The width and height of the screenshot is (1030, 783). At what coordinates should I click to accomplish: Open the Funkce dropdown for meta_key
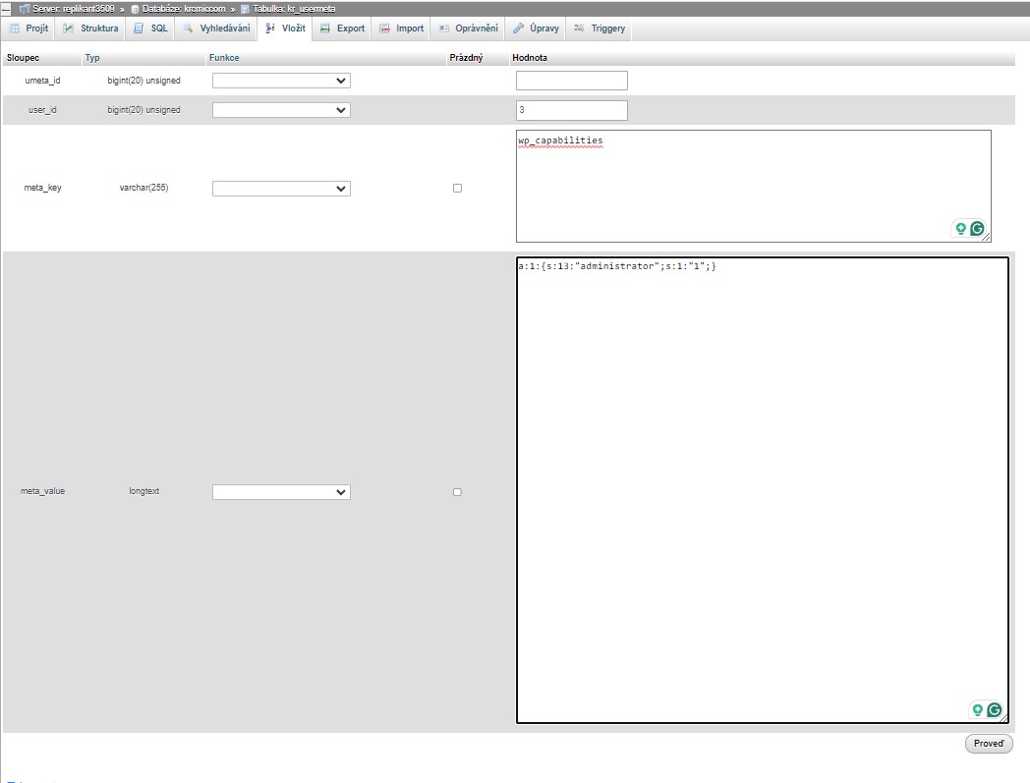pos(281,189)
